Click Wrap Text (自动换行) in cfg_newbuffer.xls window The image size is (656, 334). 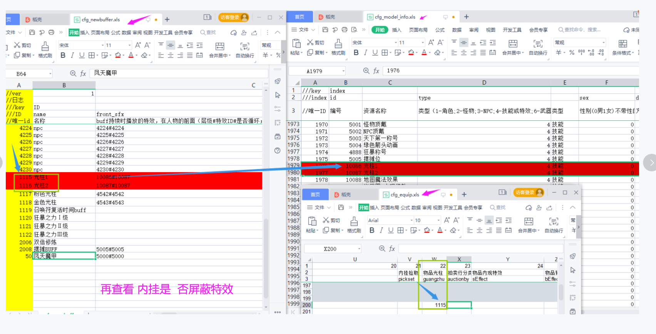point(245,50)
